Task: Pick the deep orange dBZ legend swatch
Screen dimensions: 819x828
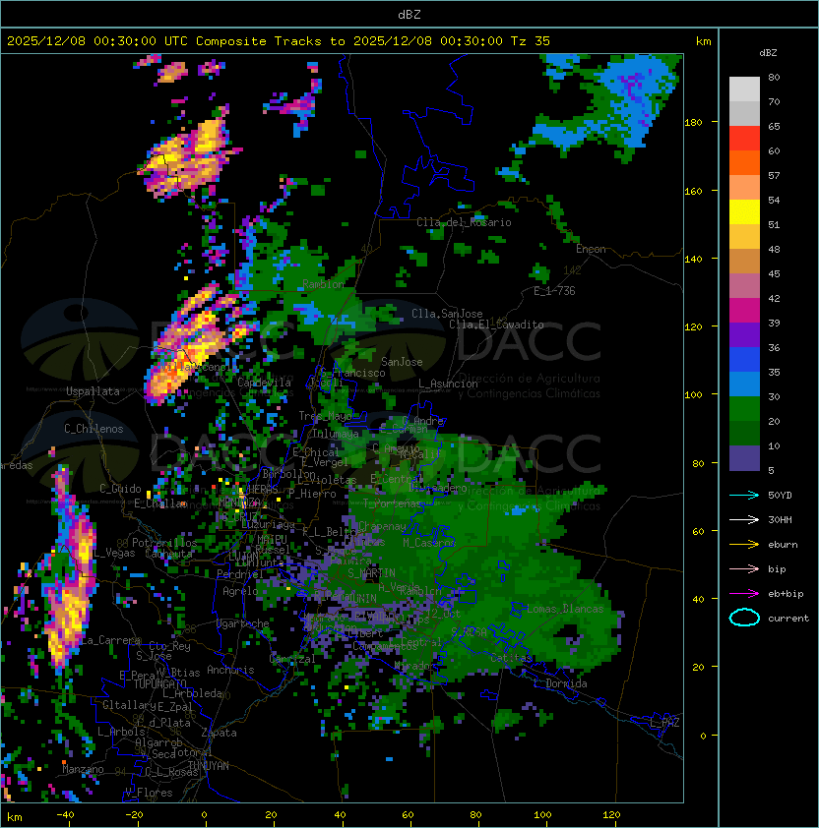Action: coord(744,163)
